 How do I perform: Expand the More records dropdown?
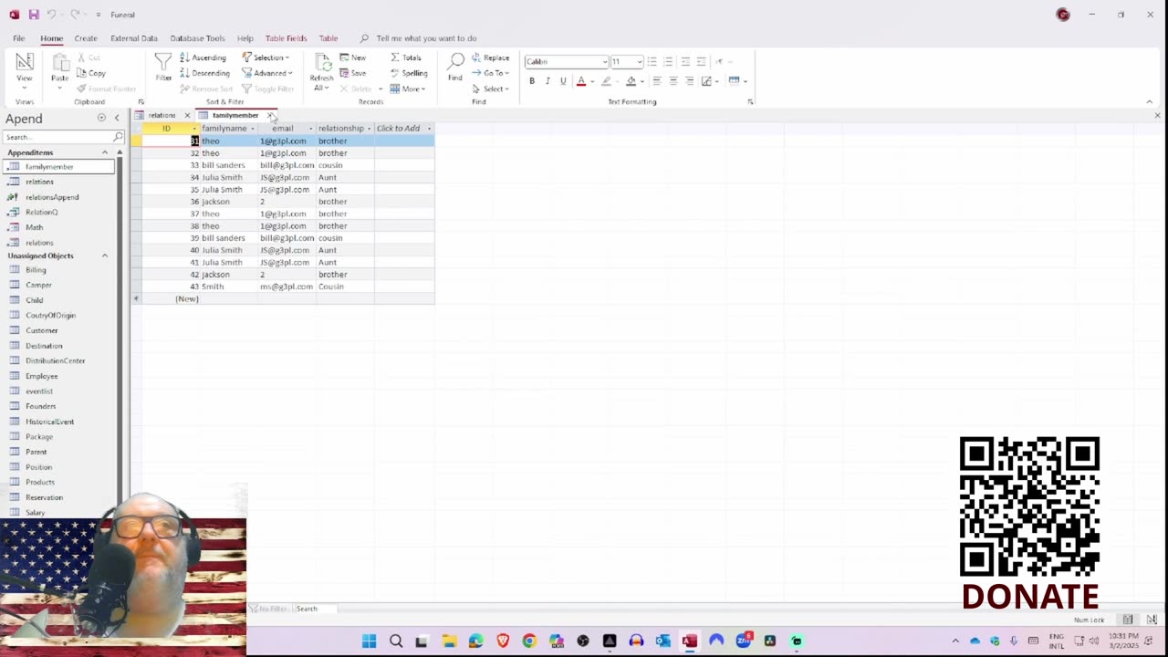(x=408, y=89)
